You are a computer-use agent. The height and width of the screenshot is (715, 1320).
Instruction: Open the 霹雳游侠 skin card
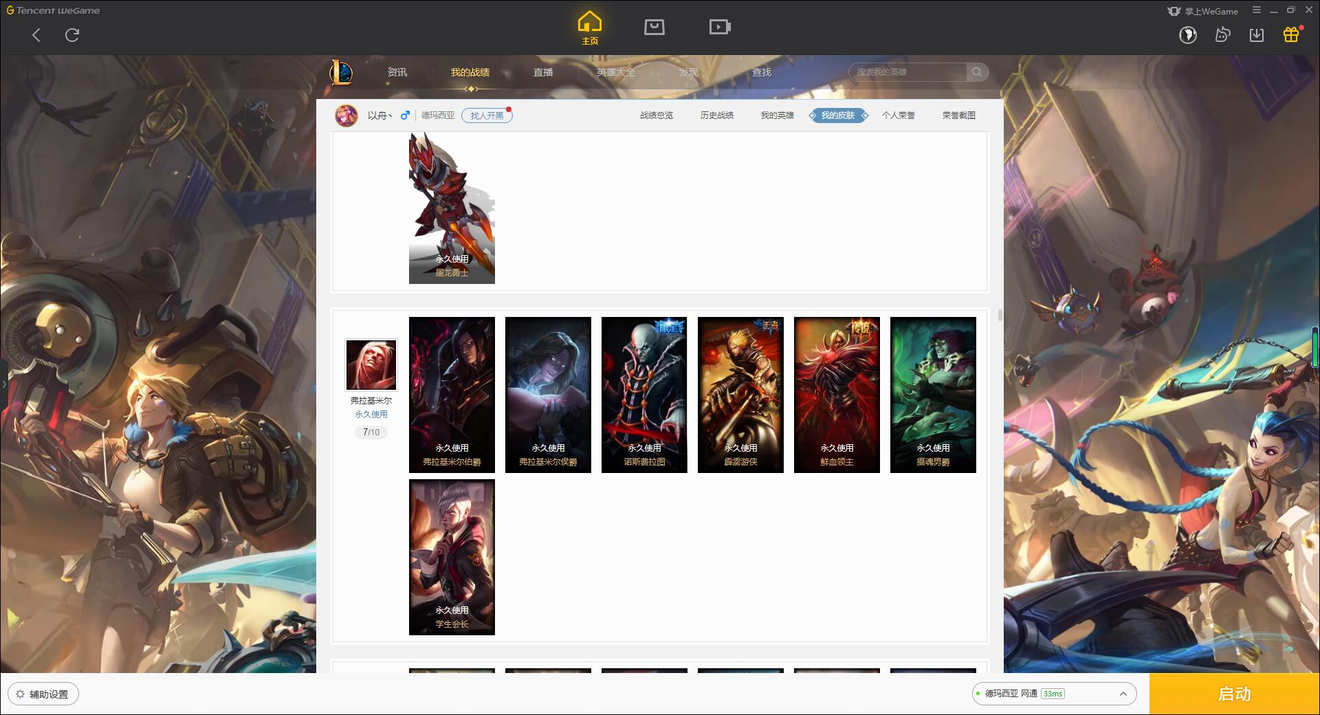pos(740,395)
